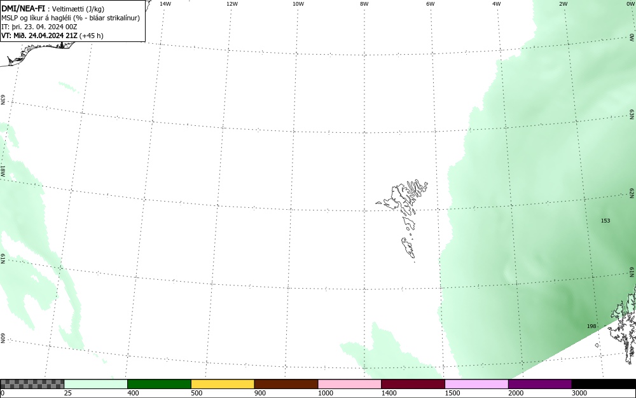
Task: Click the 'Veltimætti (J/kg)' label
Action: (78, 9)
